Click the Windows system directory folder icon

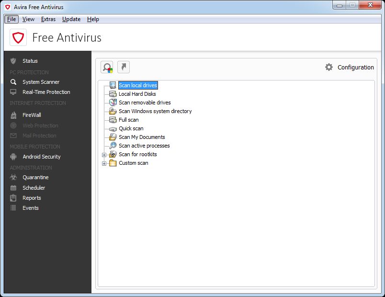(113, 111)
